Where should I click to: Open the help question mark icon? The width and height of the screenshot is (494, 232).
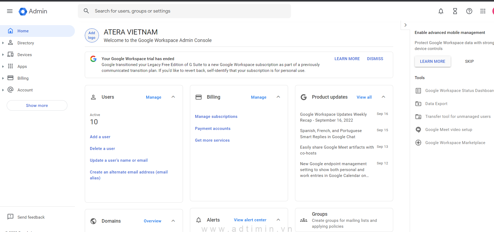(x=469, y=11)
